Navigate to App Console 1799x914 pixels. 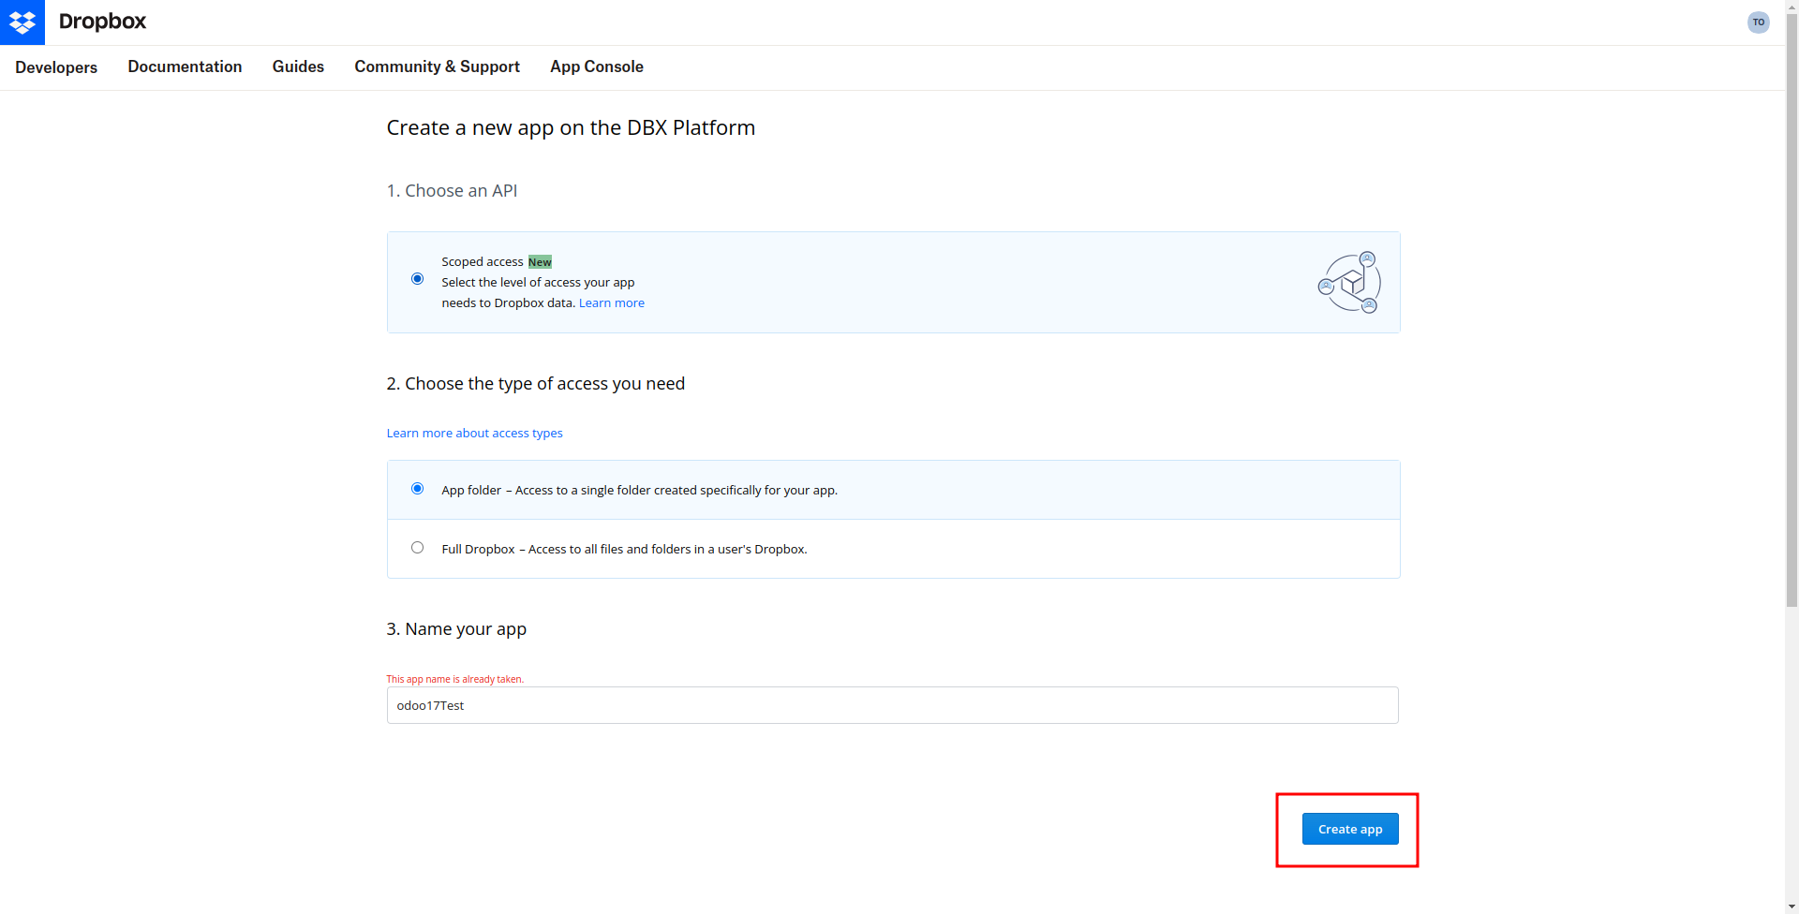[x=596, y=66]
